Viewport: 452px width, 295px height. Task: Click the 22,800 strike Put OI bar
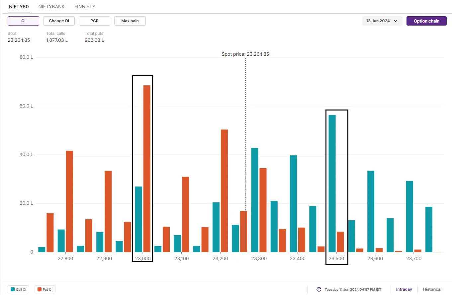69,201
